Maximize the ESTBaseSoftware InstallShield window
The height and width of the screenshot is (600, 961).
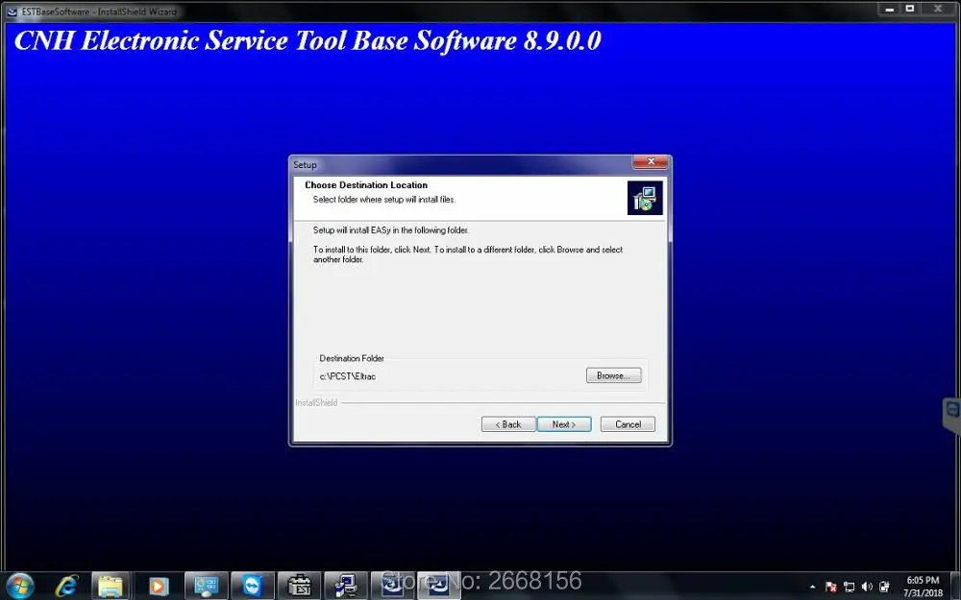click(x=910, y=9)
